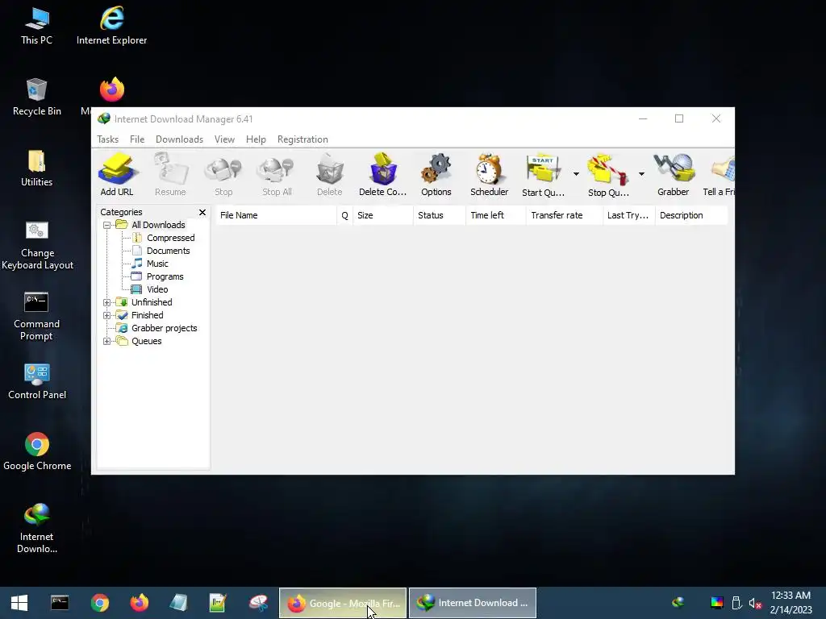
Task: Click the Command Prompt taskbar icon
Action: click(60, 603)
